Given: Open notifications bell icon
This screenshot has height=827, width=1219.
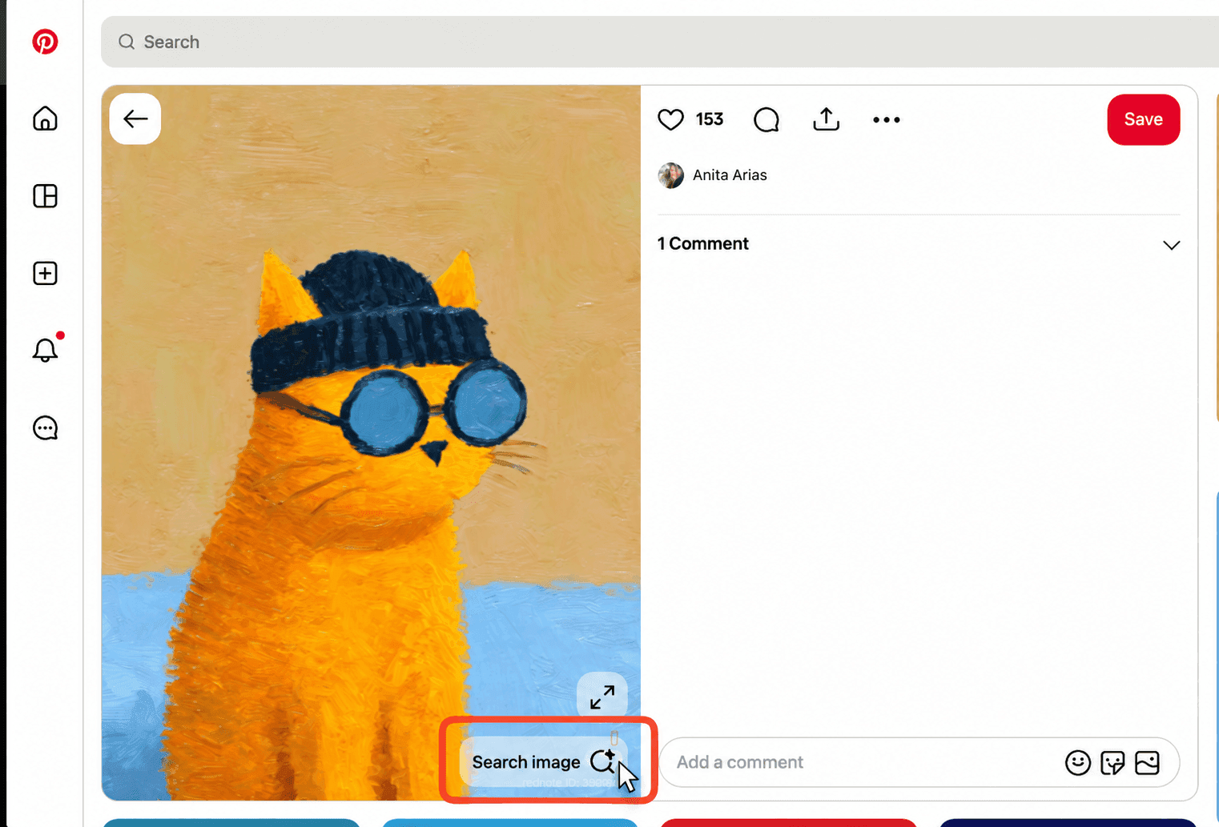Looking at the screenshot, I should click(x=45, y=350).
